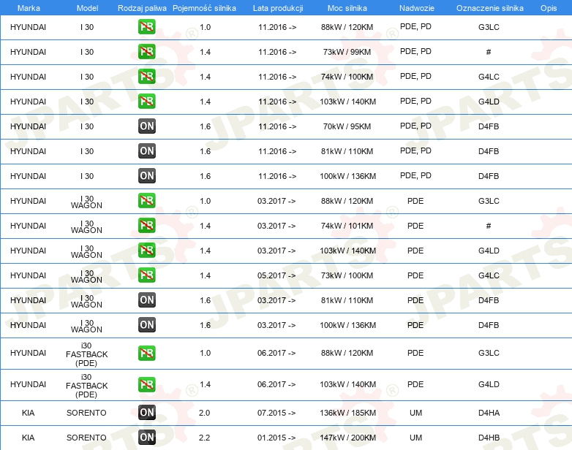Click the Marka column header

[x=29, y=8]
